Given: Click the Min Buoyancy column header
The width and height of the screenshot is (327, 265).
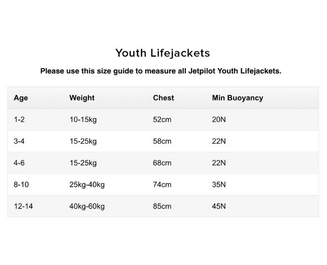Looking at the screenshot, I should pyautogui.click(x=238, y=98).
